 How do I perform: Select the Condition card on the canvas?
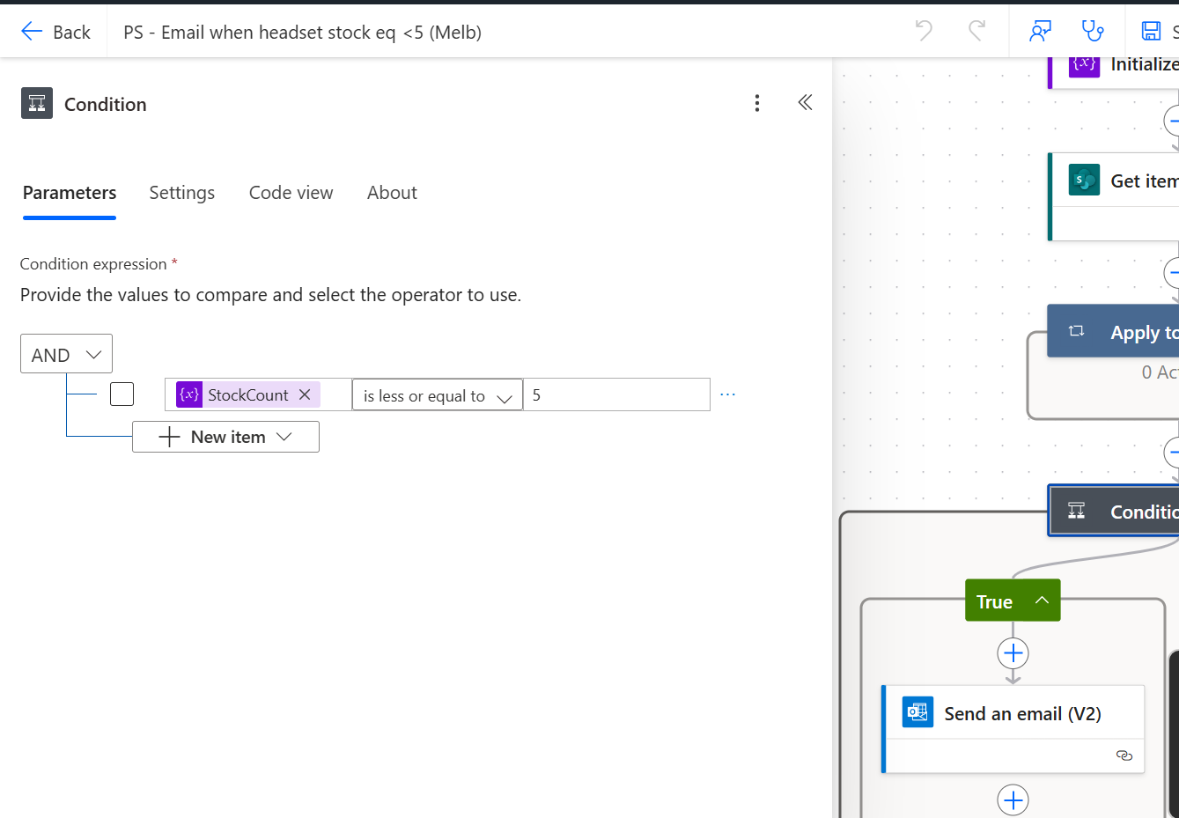click(x=1114, y=511)
